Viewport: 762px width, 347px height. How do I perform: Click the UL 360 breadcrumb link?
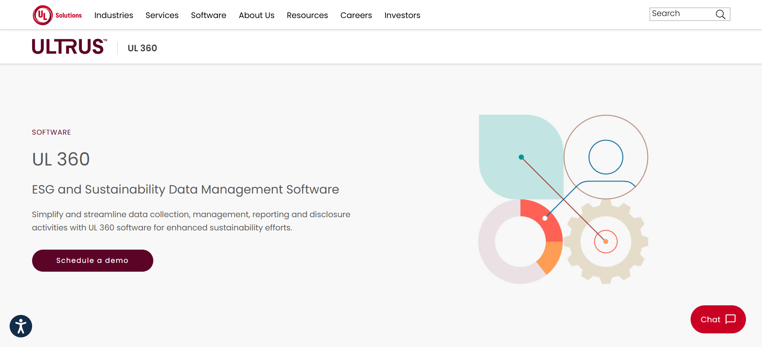142,48
